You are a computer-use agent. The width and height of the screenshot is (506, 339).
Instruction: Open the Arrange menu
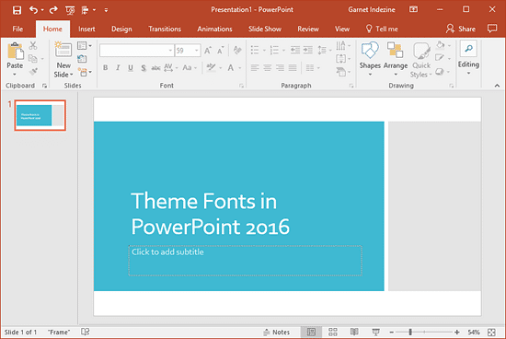click(x=396, y=59)
